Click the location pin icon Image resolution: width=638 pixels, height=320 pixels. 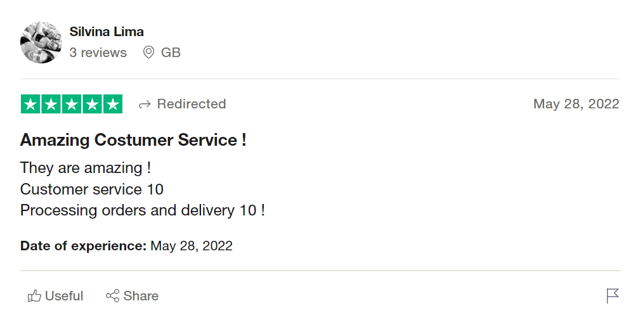[x=148, y=53]
